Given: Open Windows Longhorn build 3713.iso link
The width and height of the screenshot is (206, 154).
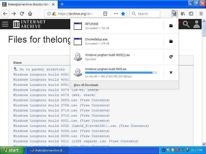Looking at the screenshot, I should pos(45,110).
